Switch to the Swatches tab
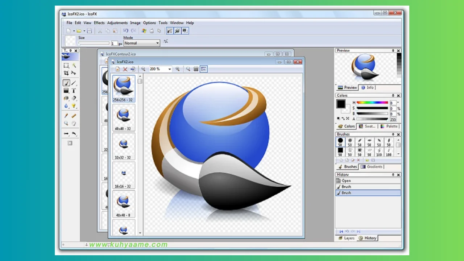The width and height of the screenshot is (464, 261). coord(367,126)
